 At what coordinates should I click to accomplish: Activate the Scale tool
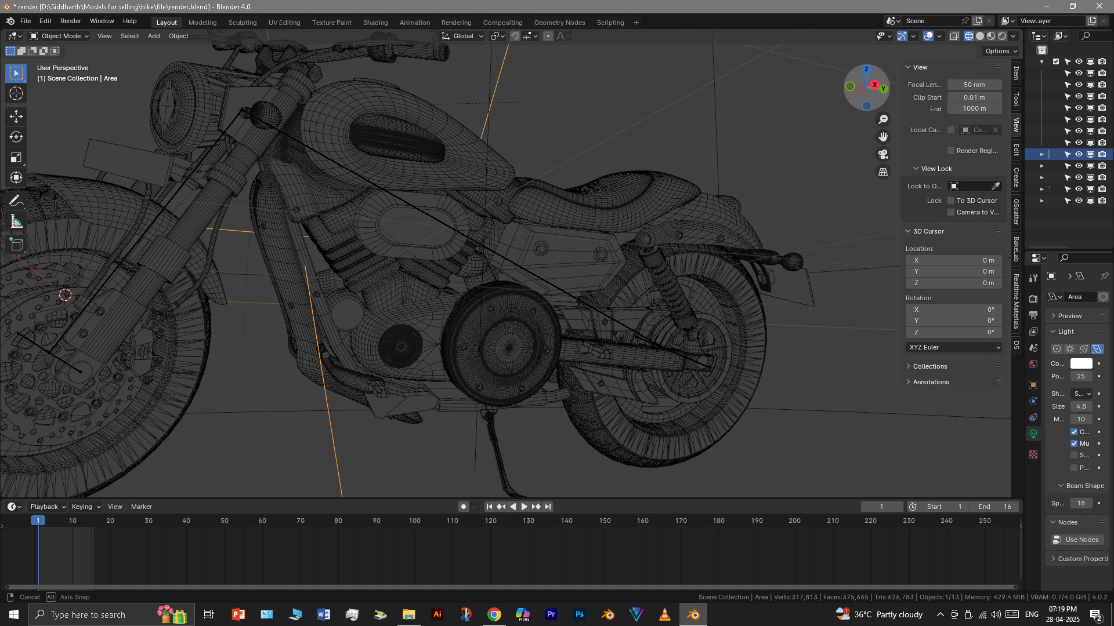[x=16, y=158]
